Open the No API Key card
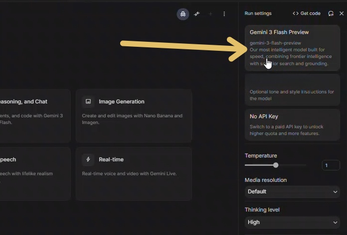 pos(292,124)
